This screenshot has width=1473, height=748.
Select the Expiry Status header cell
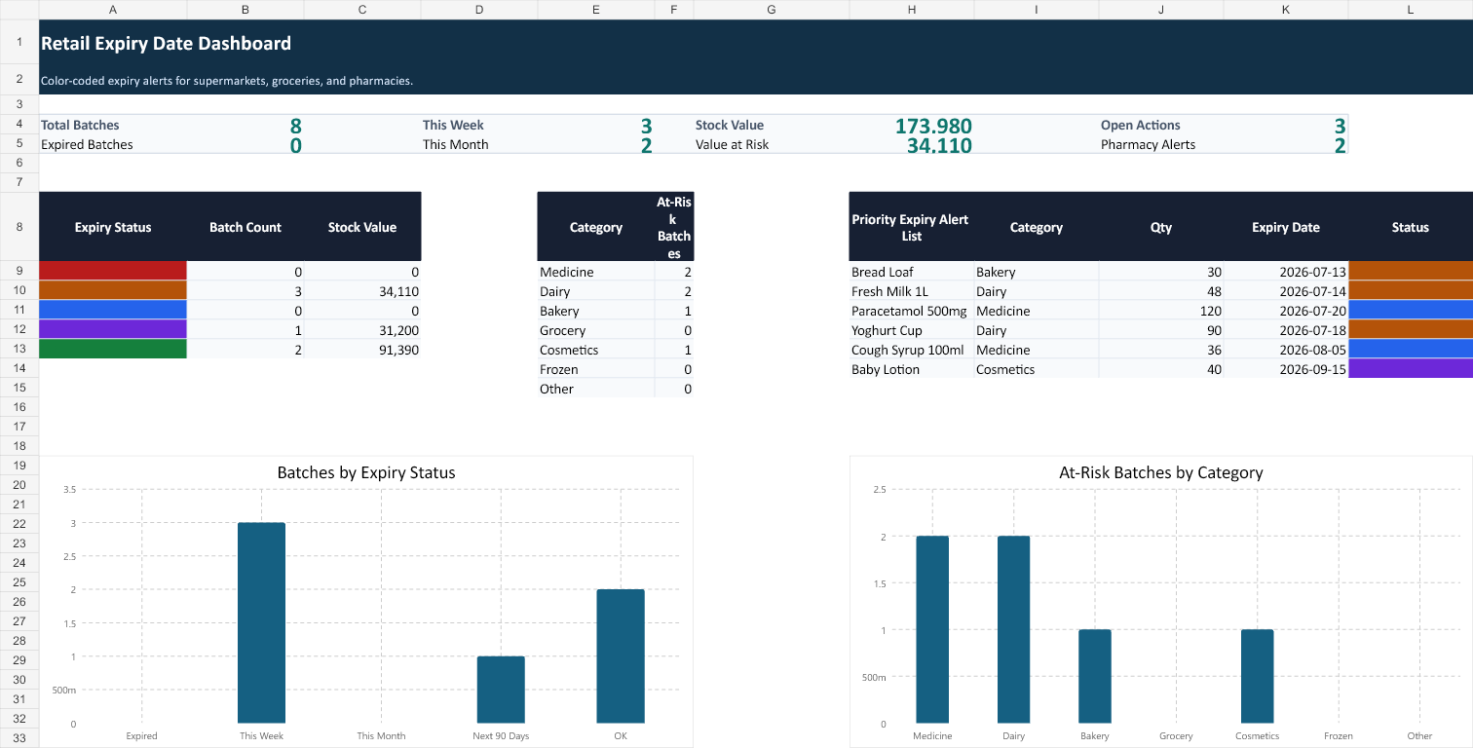click(x=113, y=227)
